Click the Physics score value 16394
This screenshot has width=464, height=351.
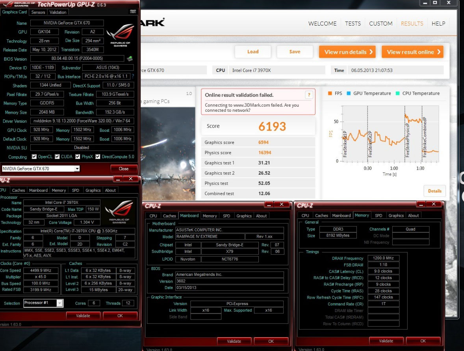point(265,153)
